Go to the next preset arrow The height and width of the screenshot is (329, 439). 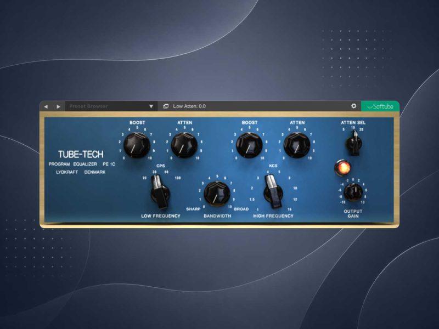[58, 106]
